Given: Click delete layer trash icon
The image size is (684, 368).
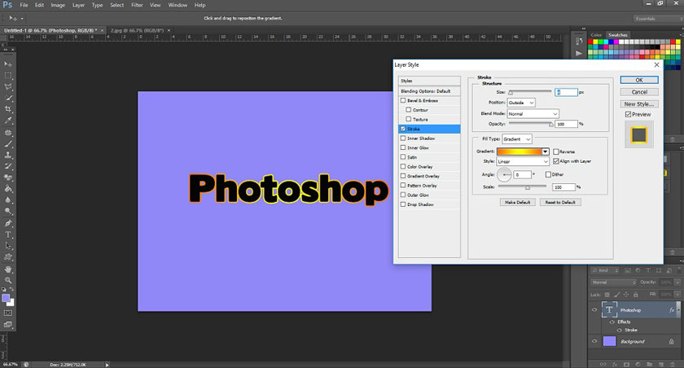Looking at the screenshot, I should pyautogui.click(x=673, y=364).
